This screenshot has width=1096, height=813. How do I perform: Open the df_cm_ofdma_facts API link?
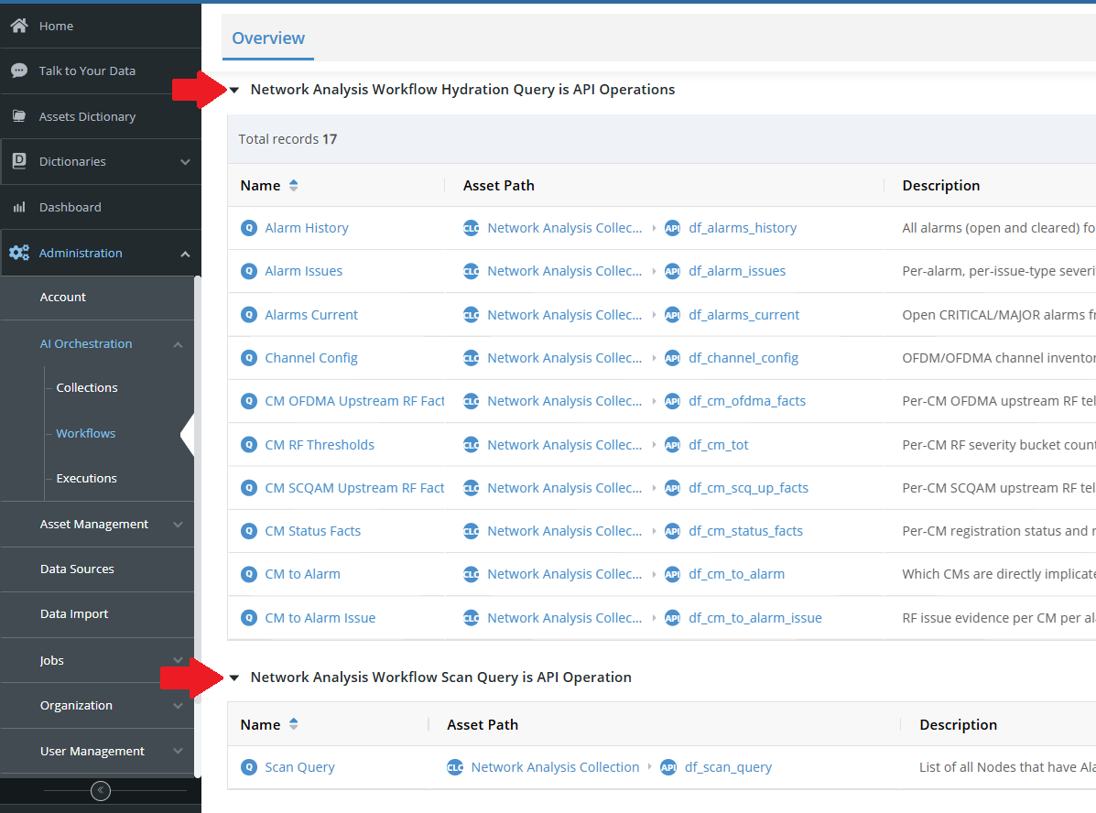(747, 401)
